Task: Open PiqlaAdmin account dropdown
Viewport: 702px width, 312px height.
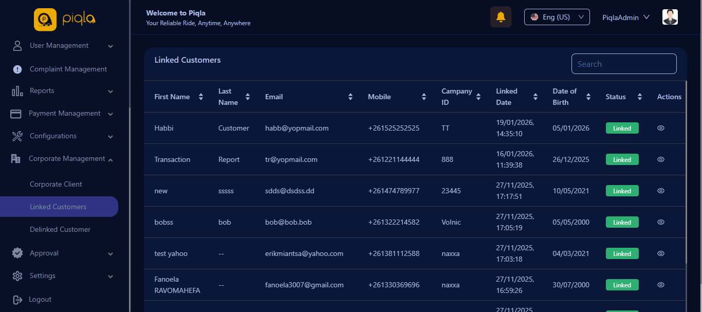Action: coord(626,17)
